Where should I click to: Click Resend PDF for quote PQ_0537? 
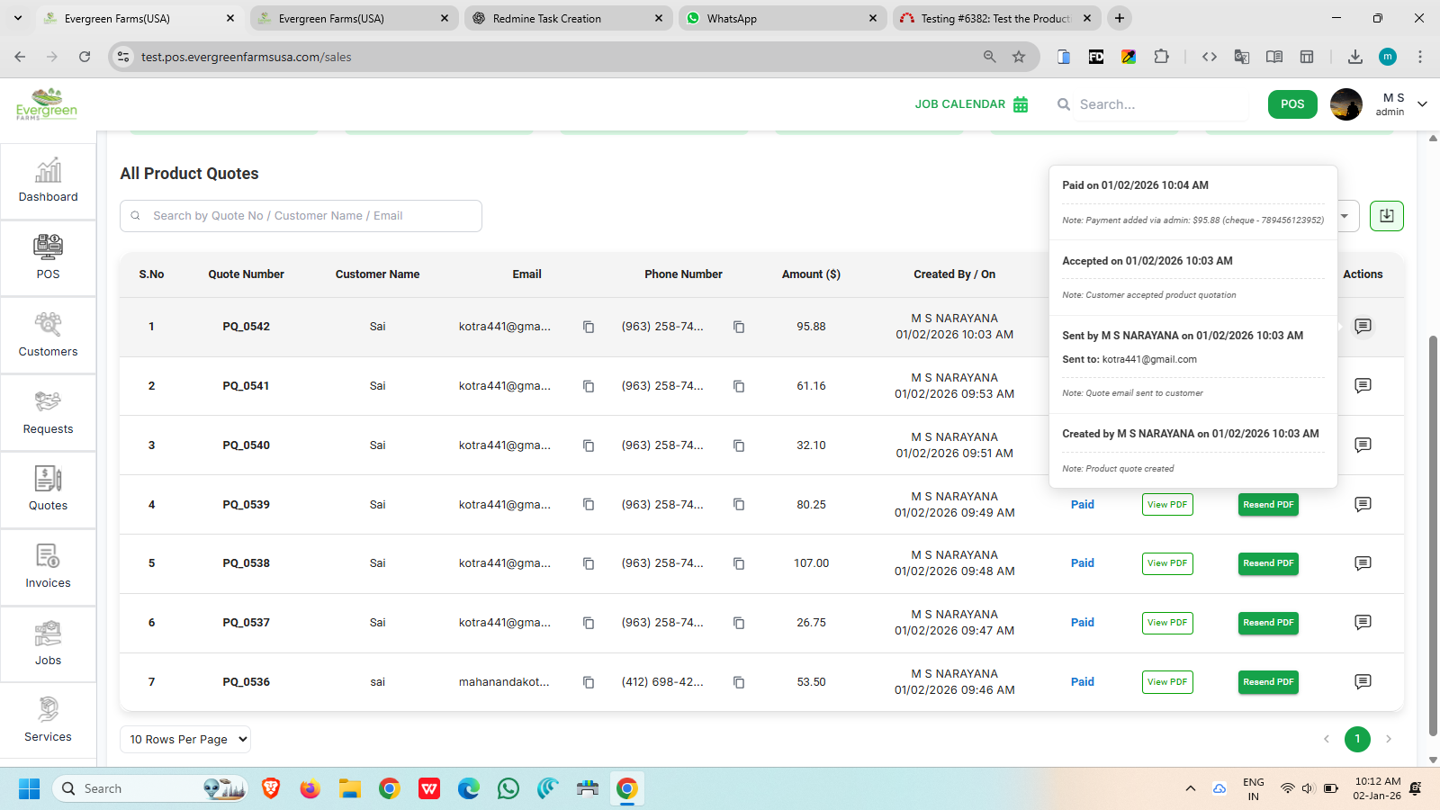pos(1268,623)
